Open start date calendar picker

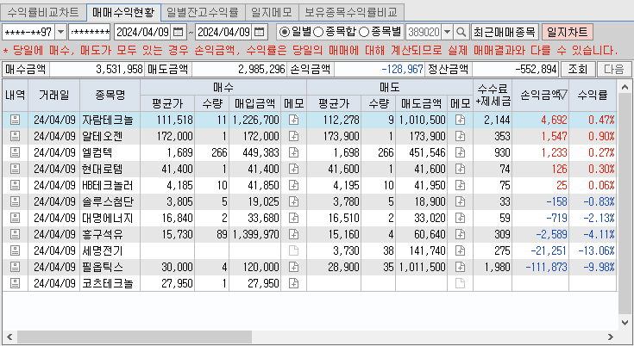click(178, 32)
